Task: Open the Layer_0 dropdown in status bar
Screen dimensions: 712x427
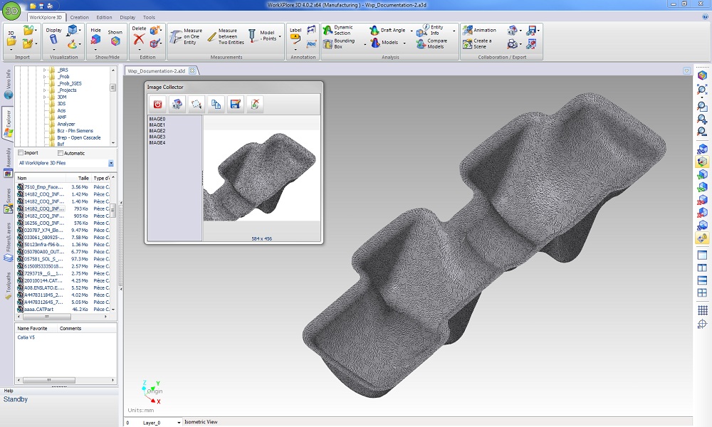Action: pyautogui.click(x=179, y=423)
